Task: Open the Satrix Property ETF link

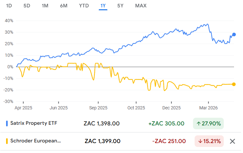Action: [x=34, y=123]
